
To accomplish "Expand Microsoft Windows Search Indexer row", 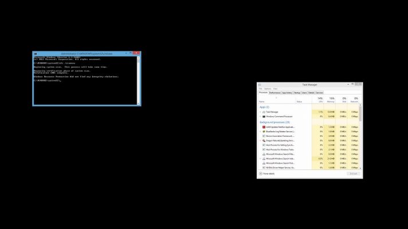I will pos(260,159).
